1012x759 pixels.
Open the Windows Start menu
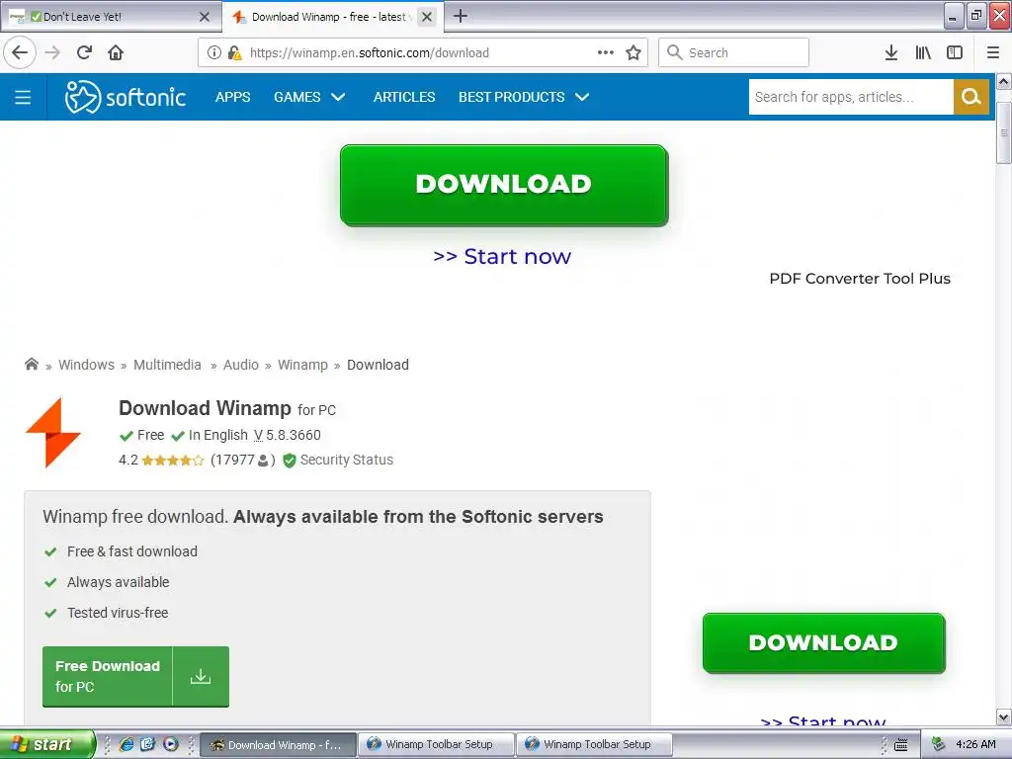(46, 744)
